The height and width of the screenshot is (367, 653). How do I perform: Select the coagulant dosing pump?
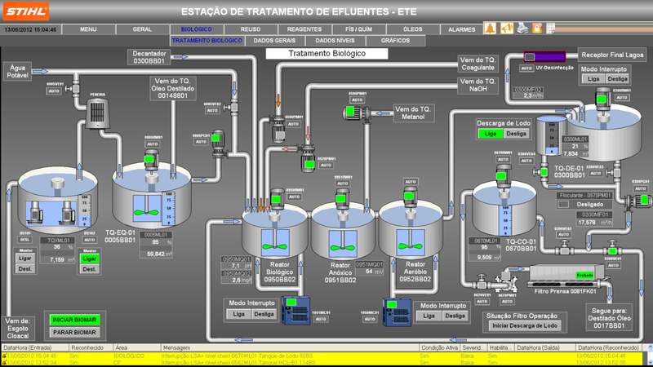[278, 130]
